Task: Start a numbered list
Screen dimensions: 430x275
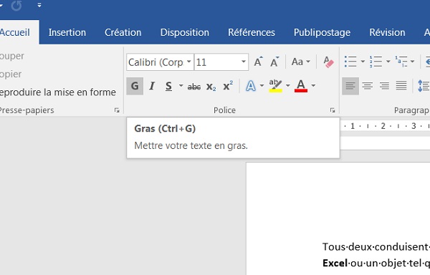Action: click(376, 62)
